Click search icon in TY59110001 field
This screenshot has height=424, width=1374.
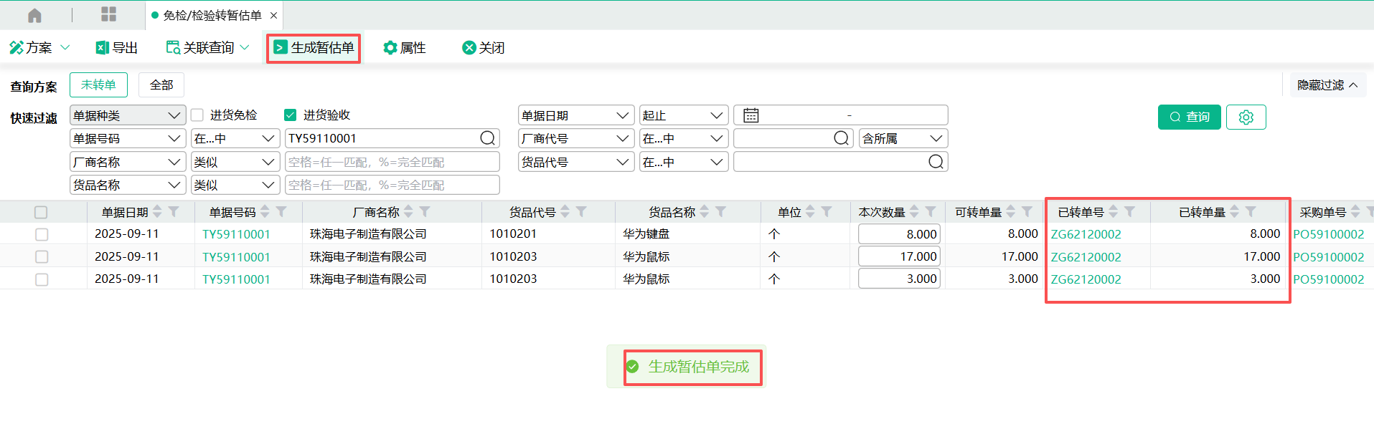[487, 138]
